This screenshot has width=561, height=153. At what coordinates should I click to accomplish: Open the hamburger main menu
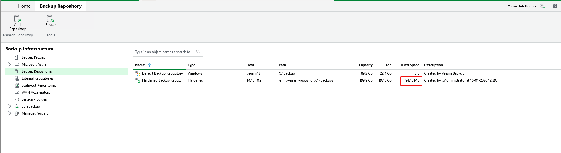click(8, 6)
